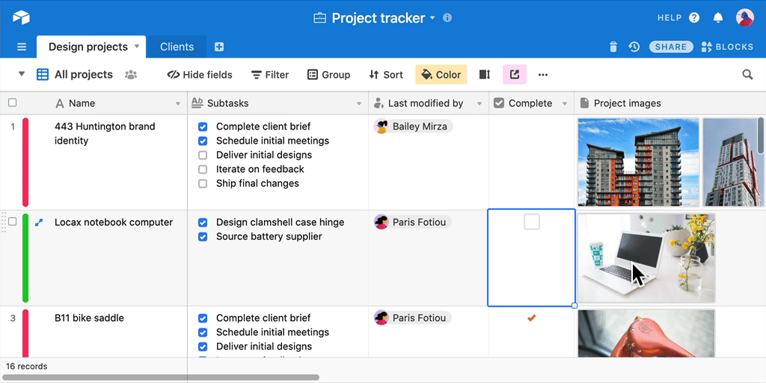The width and height of the screenshot is (766, 383).
Task: Open the hamburger tables menu
Action: (22, 47)
